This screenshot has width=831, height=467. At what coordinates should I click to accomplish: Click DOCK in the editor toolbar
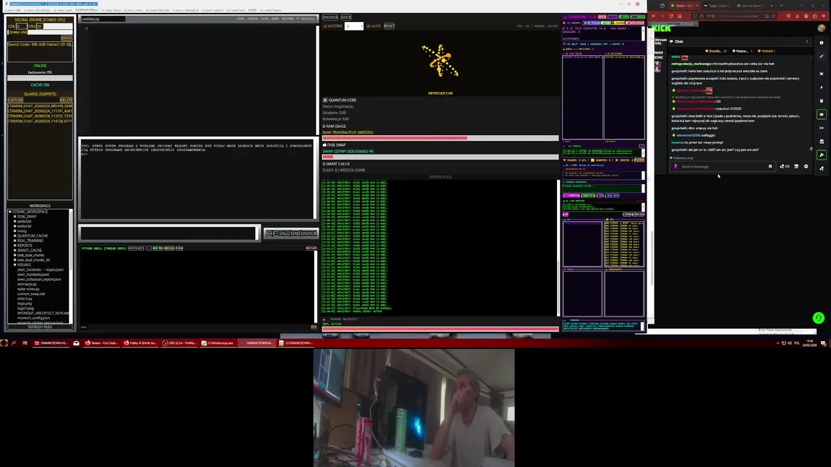click(241, 19)
